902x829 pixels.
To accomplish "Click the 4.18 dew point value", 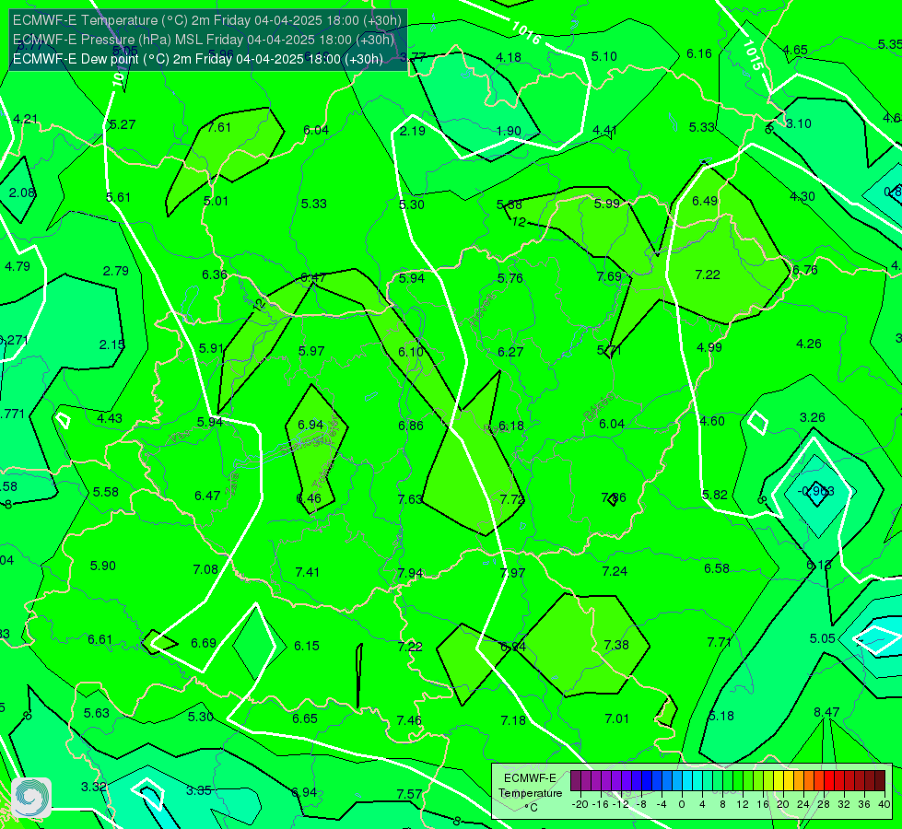I will point(509,57).
